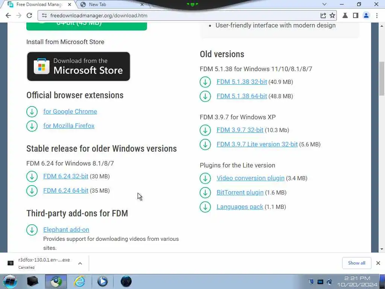Click the security shield tray icon
The image size is (385, 289).
click(x=311, y=282)
